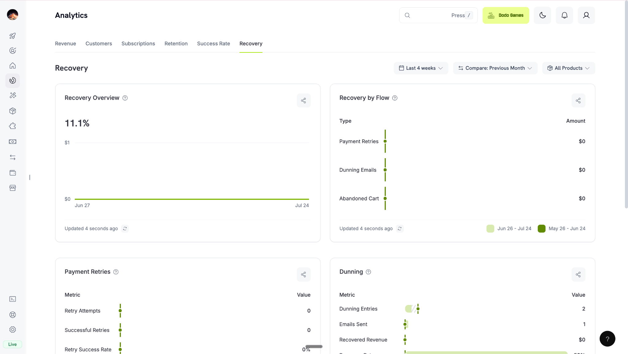
Task: Click the Dunning Emails row label
Action: (x=358, y=170)
